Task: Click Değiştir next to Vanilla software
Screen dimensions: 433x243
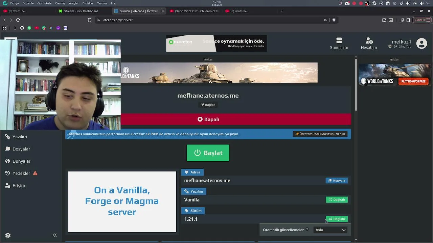Action: click(337, 200)
